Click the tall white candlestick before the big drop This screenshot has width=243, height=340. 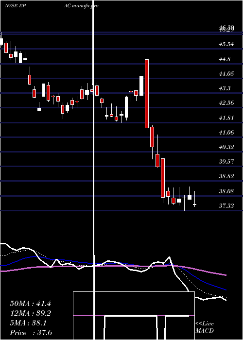tap(141, 86)
